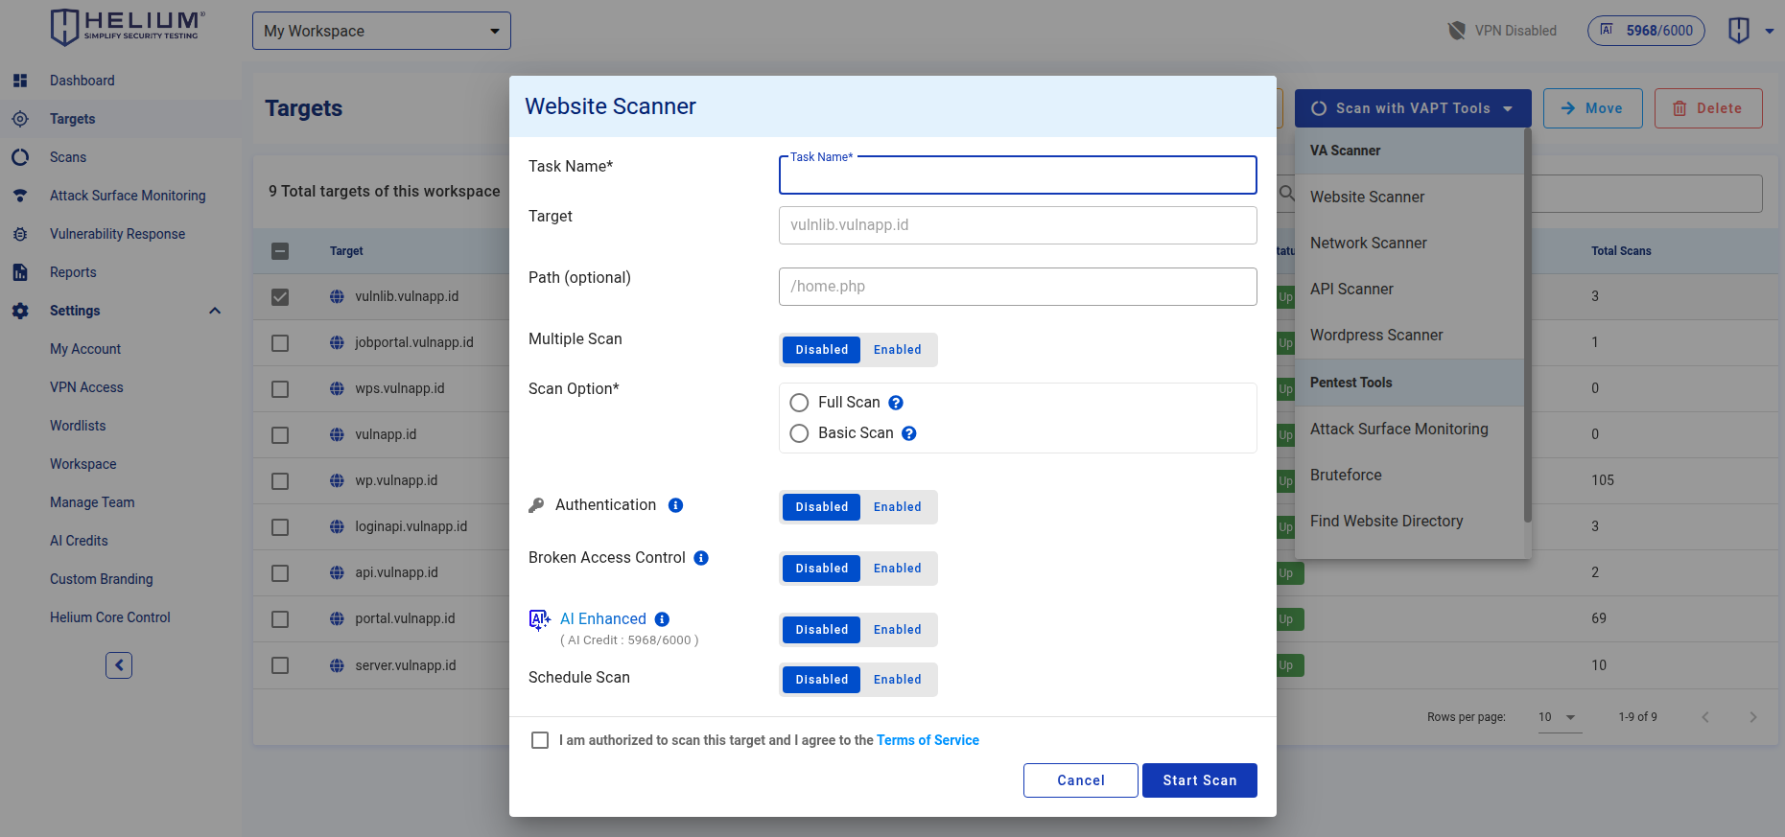
Task: Select the Full Scan radio option
Action: click(x=799, y=403)
